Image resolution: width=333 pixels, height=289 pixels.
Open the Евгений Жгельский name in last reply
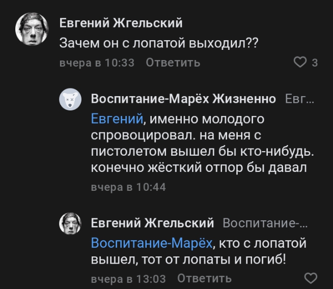(152, 223)
